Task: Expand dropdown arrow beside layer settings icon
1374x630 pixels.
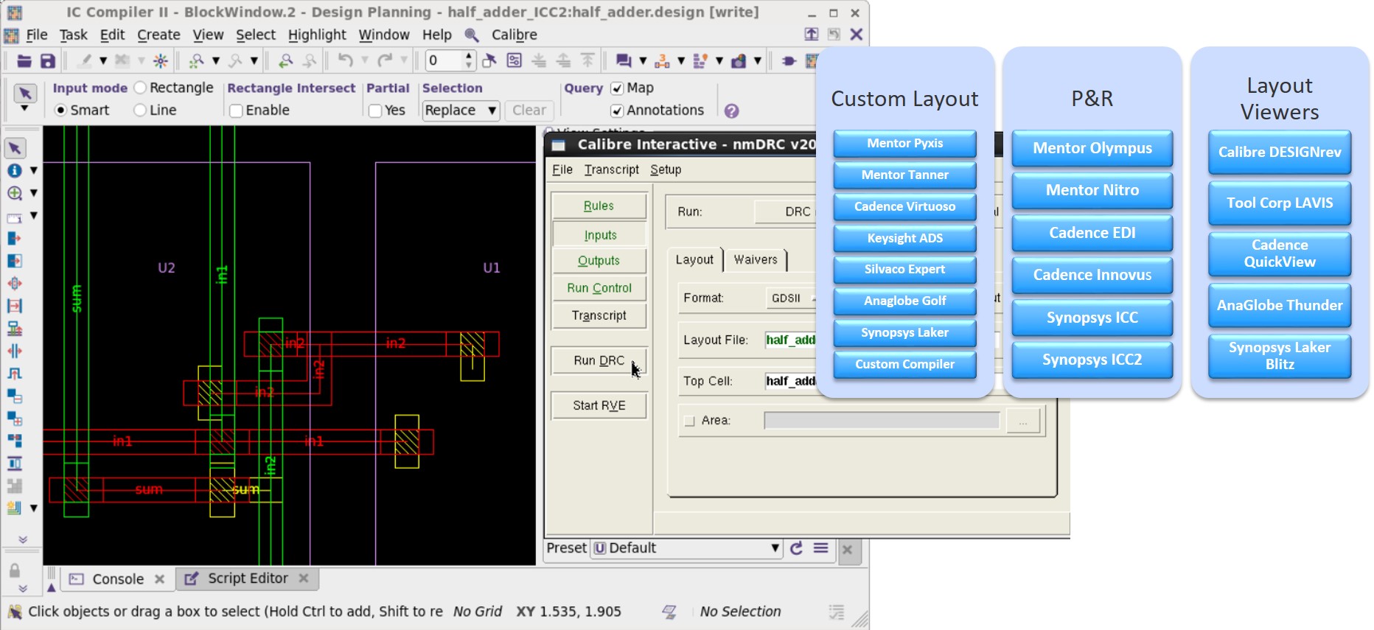Action: pyautogui.click(x=33, y=508)
